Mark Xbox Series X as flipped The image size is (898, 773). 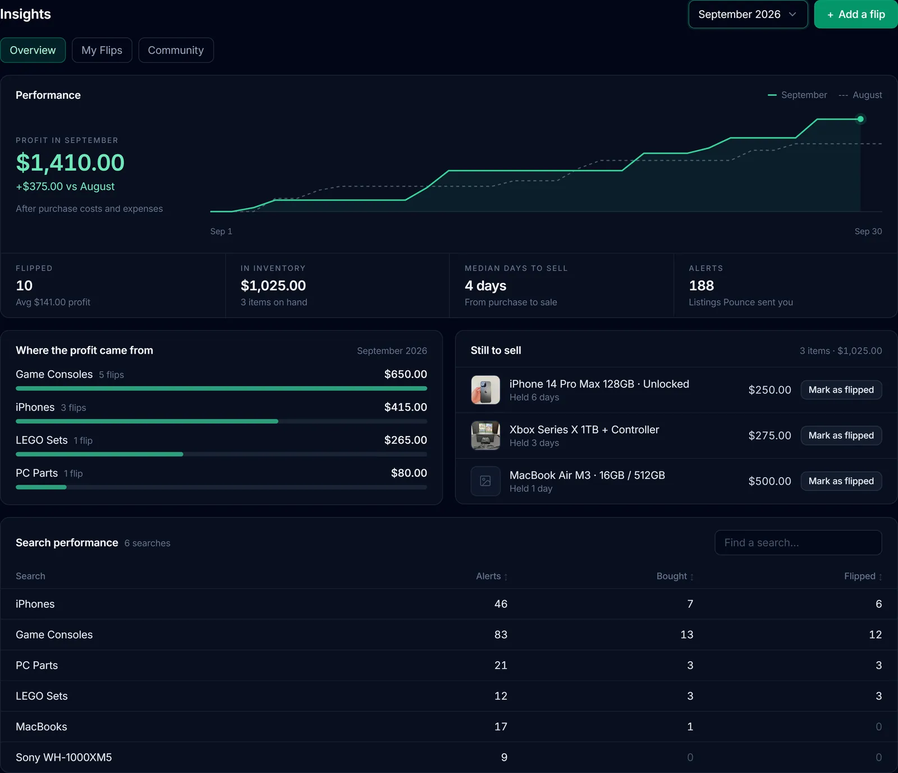click(x=841, y=436)
